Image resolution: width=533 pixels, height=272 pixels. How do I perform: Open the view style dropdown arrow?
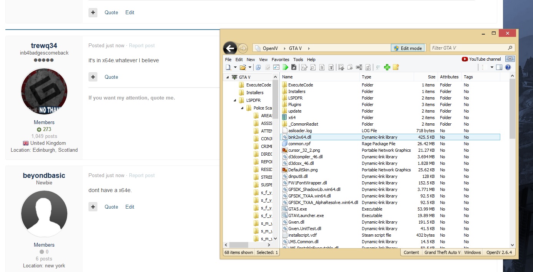492,67
